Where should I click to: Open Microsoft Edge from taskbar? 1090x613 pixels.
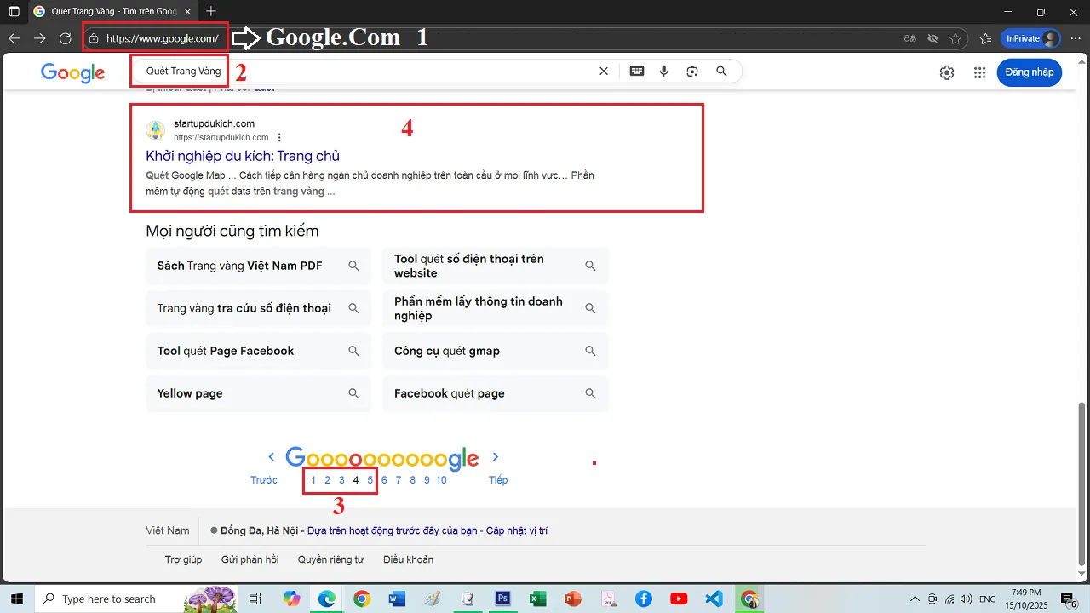327,599
